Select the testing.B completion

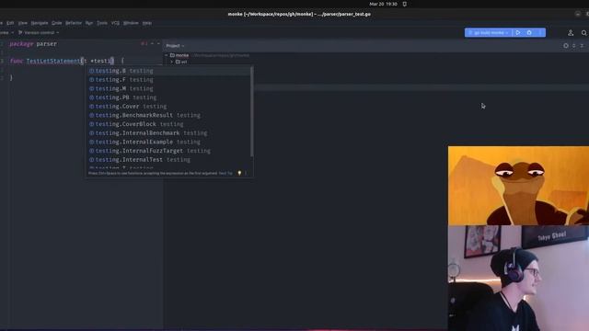[168, 71]
